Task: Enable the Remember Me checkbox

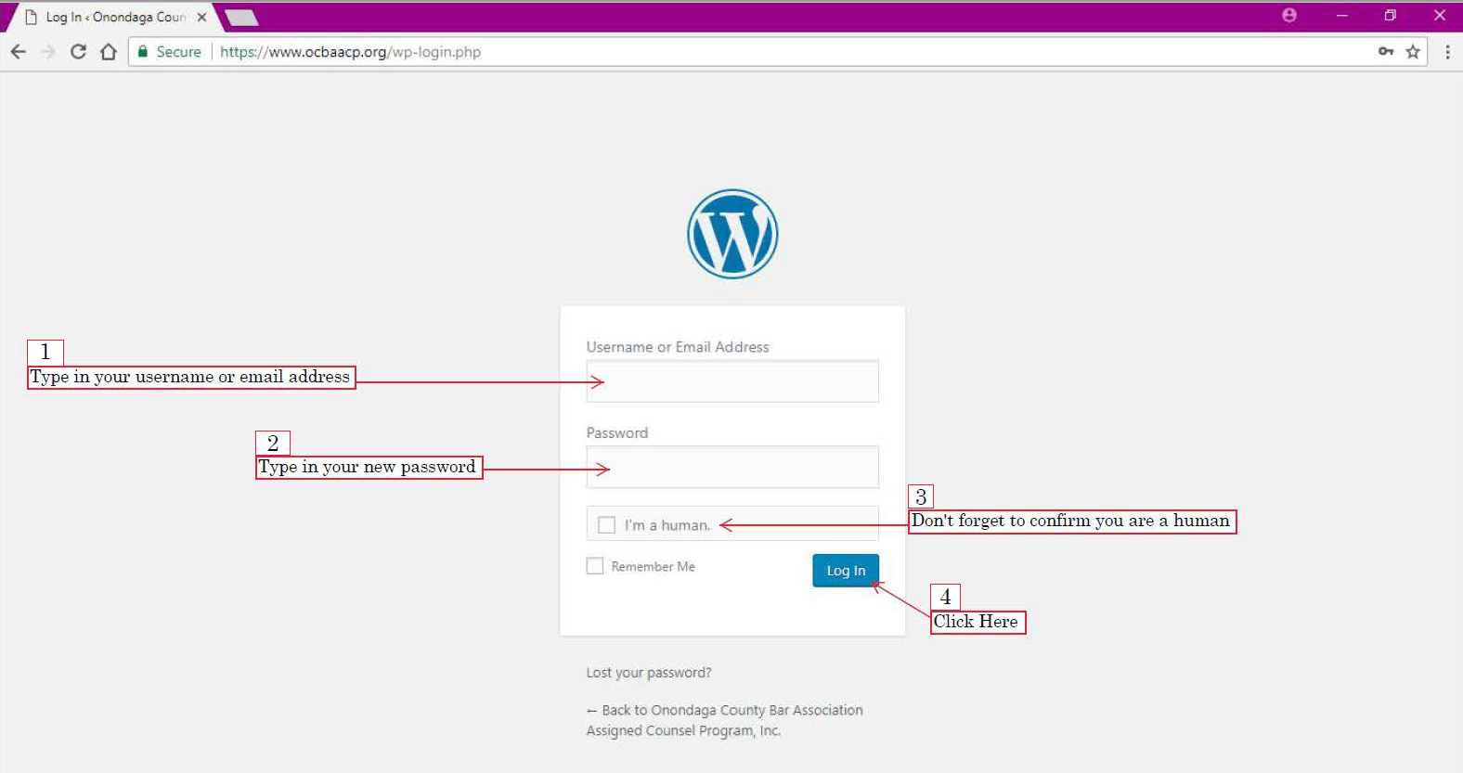Action: point(595,566)
